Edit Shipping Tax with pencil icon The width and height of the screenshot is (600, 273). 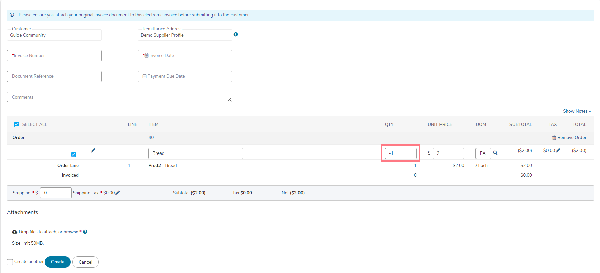[118, 193]
